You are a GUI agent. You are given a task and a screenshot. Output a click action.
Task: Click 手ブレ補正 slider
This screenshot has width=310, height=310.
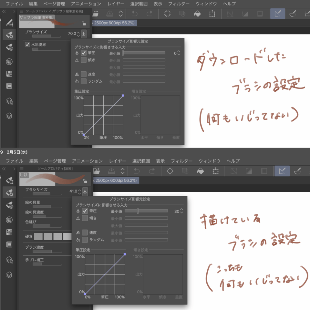(47, 264)
